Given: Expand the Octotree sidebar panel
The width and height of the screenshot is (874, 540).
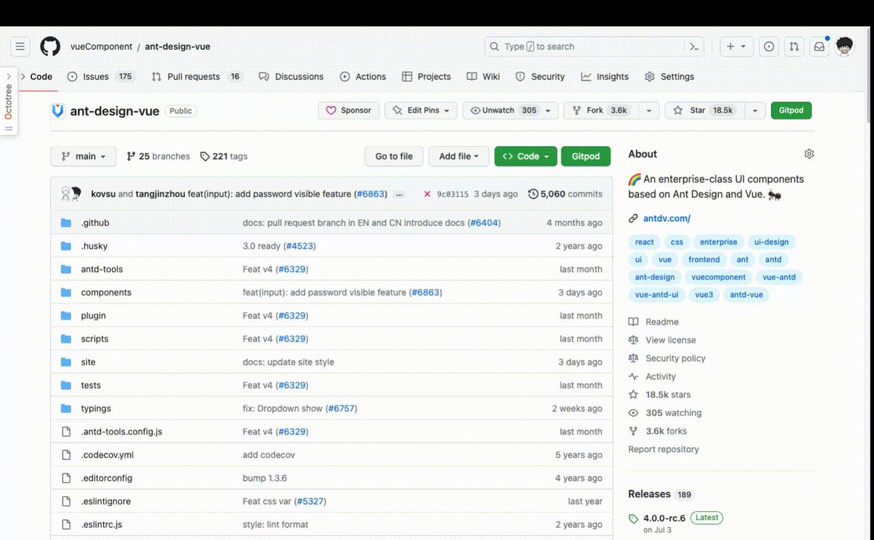Looking at the screenshot, I should (9, 102).
